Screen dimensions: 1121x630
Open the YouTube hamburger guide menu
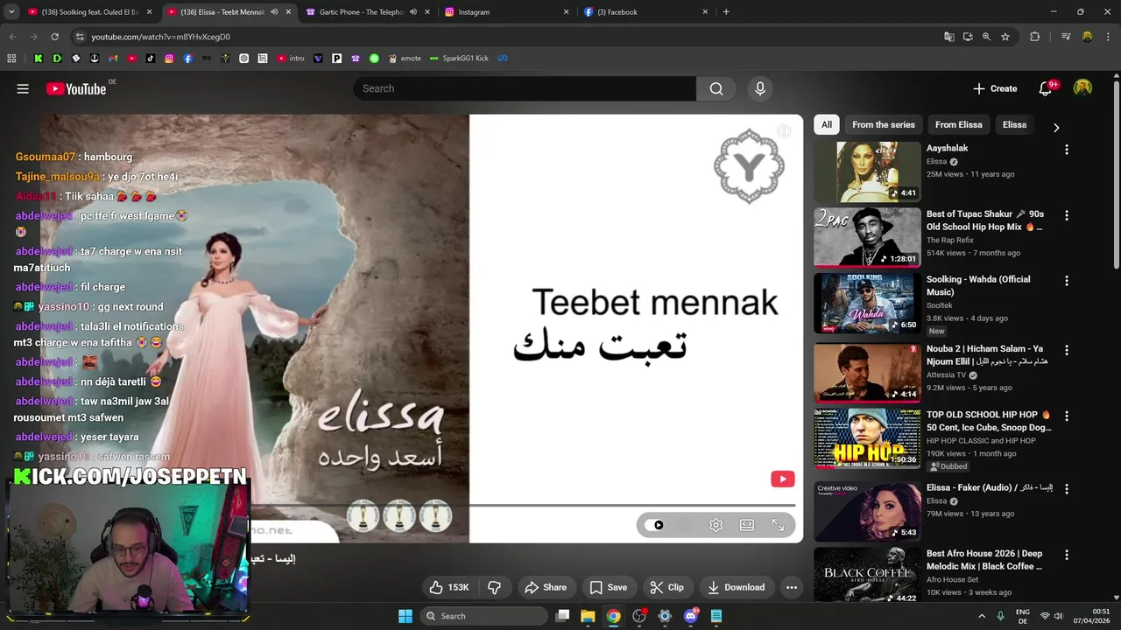(23, 88)
